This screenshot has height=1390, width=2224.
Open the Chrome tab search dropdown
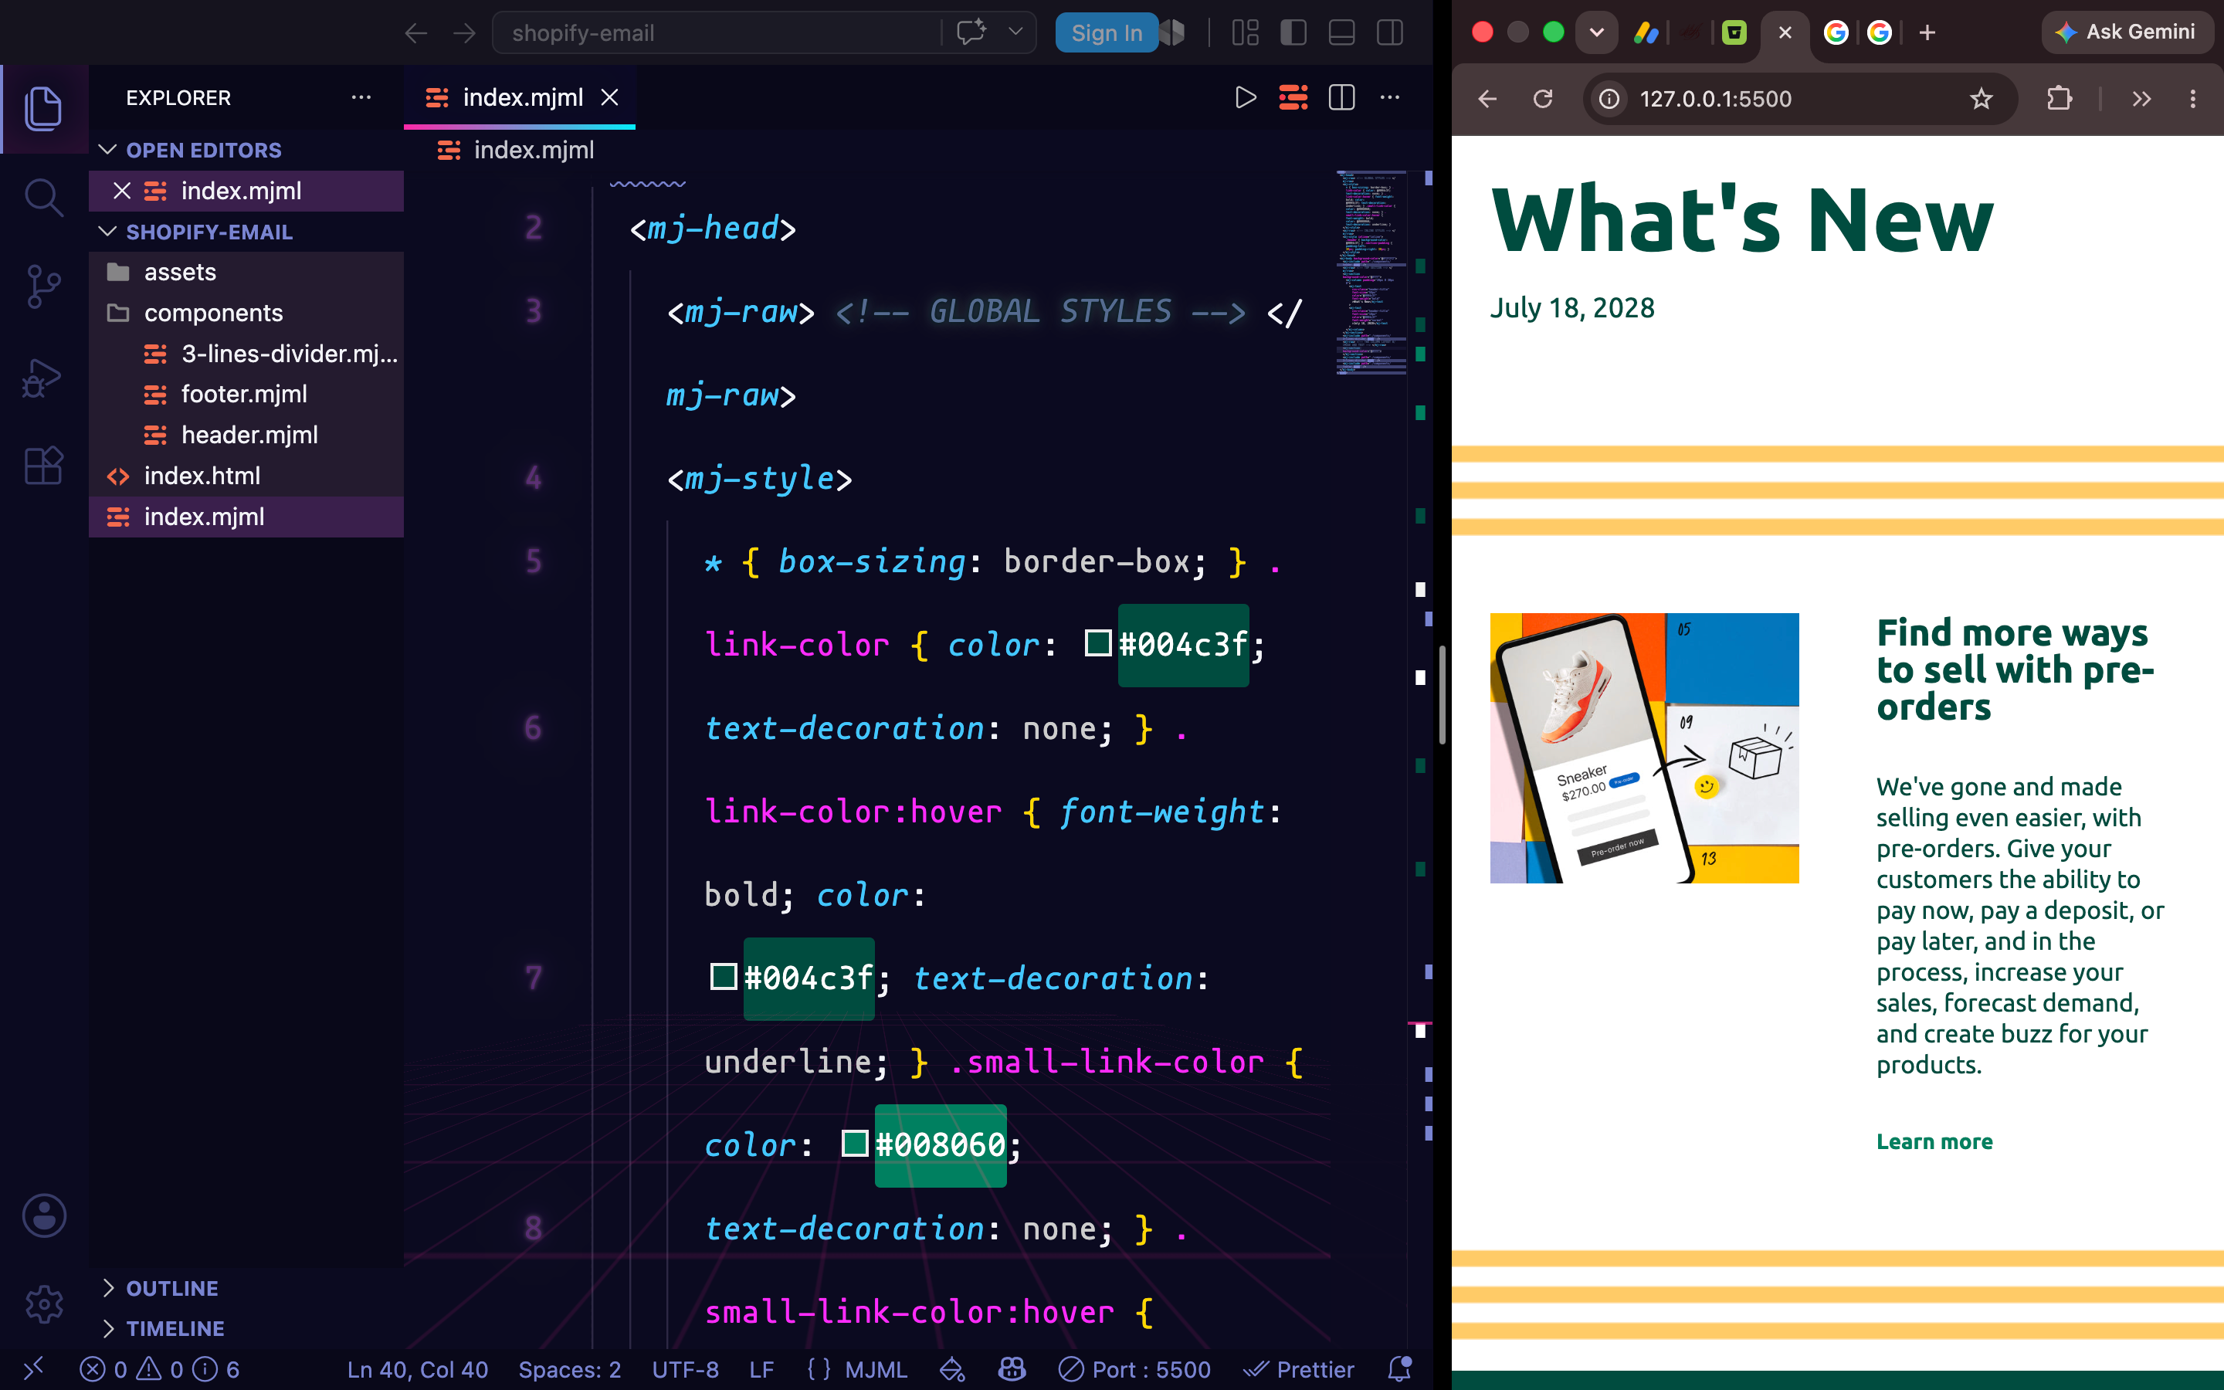[x=1596, y=33]
